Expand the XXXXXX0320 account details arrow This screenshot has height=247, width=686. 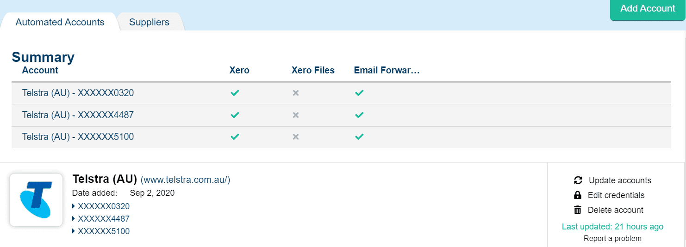74,206
